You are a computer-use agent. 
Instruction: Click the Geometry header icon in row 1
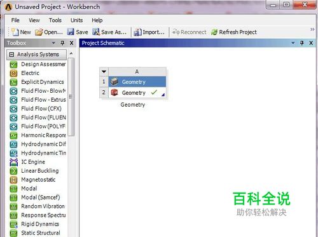(x=114, y=81)
